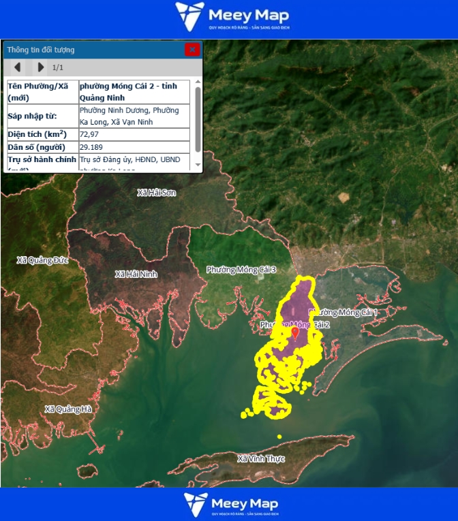
Task: Click the popup title bar text
Action: click(x=41, y=50)
